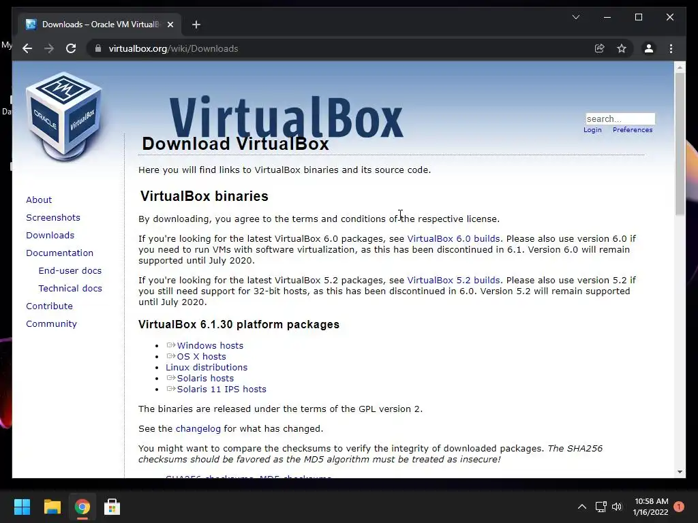Open the notification badge in the tray

coord(678,507)
